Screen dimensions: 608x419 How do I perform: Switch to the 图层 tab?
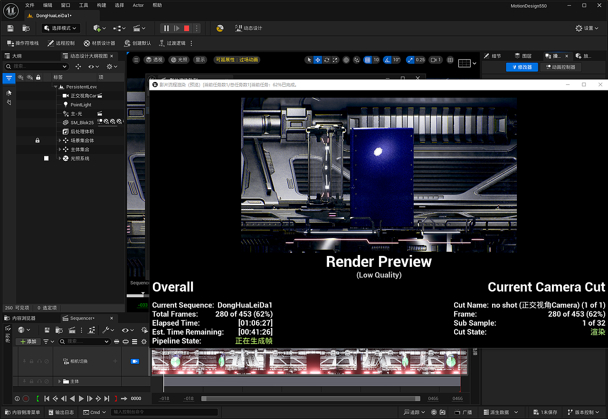522,56
